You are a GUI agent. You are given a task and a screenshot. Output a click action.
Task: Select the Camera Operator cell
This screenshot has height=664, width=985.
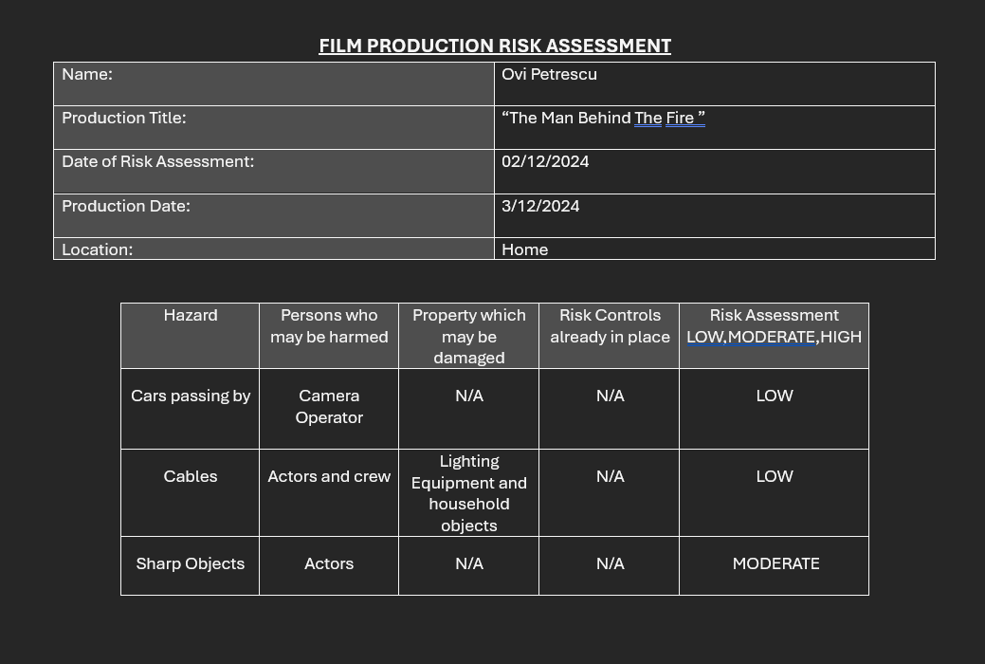329,407
